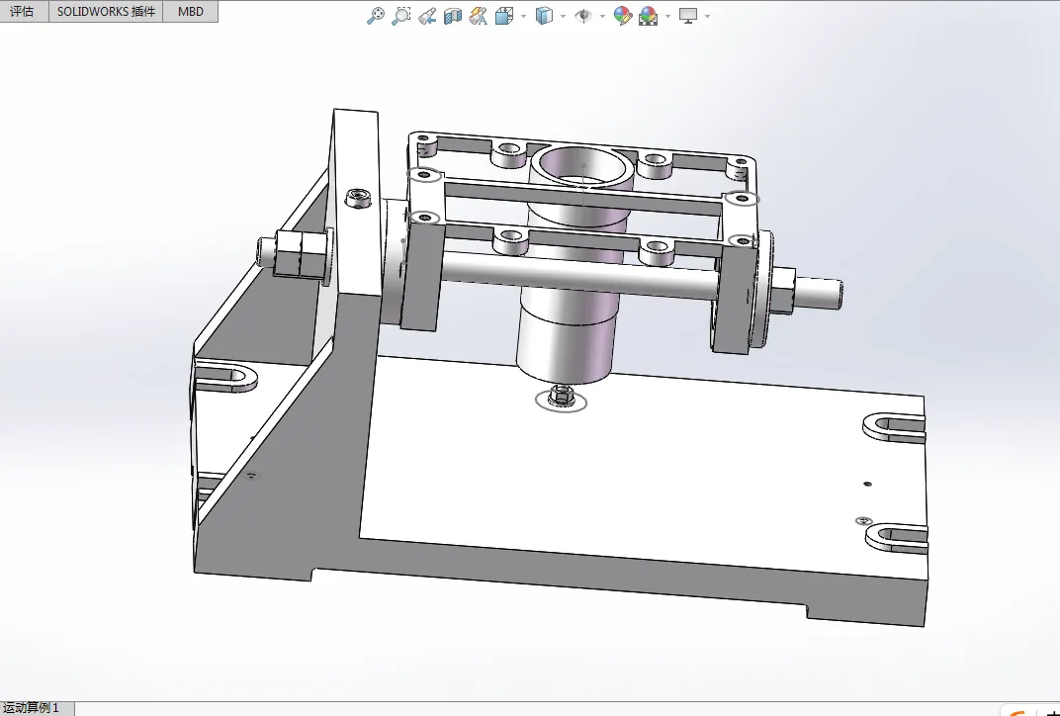Select the horizontal shaft's protruding right end

(818, 294)
